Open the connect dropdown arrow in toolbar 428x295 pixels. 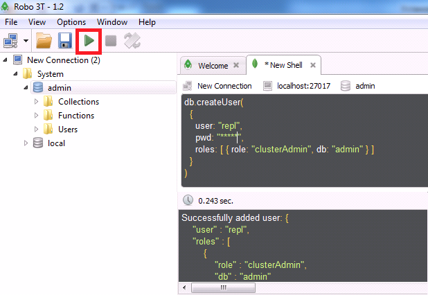pyautogui.click(x=26, y=41)
